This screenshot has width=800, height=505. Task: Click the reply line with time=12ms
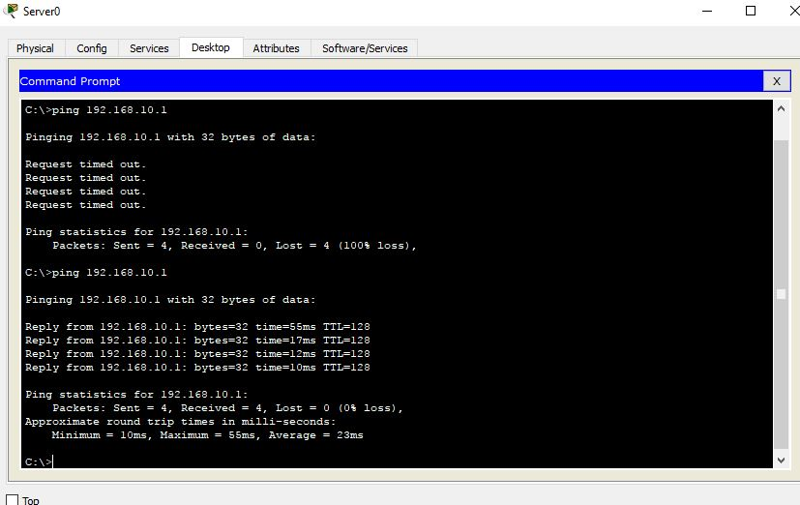[x=197, y=353]
